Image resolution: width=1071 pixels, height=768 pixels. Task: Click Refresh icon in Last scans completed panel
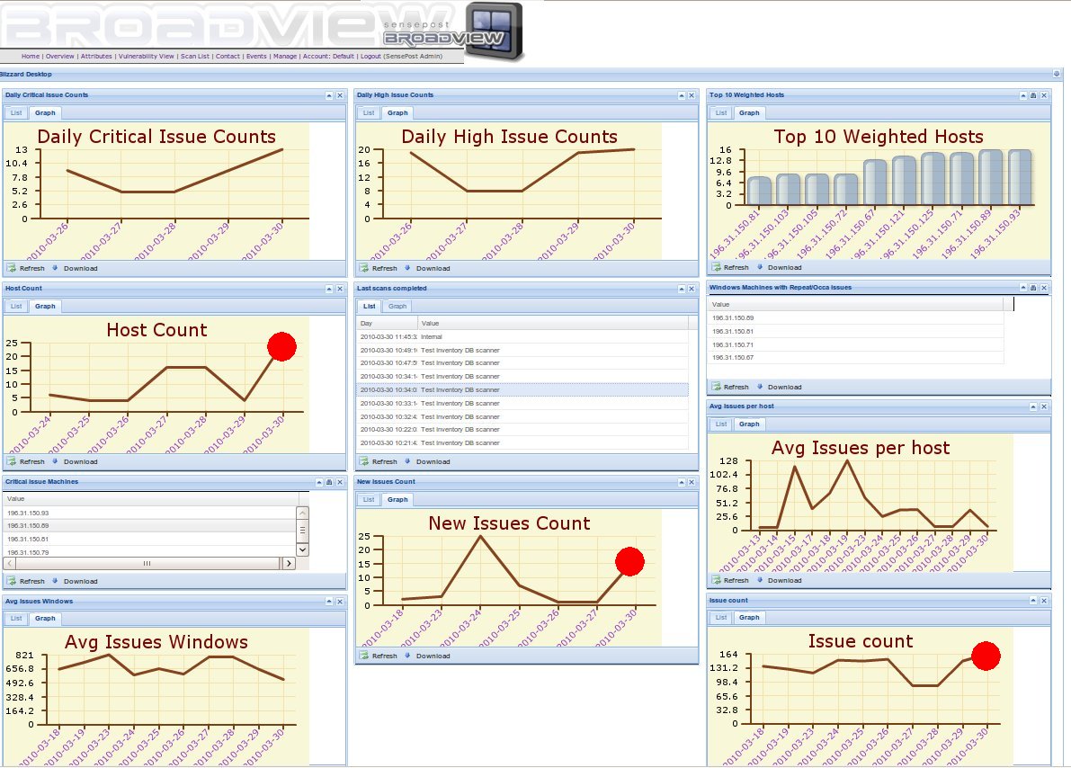[364, 461]
